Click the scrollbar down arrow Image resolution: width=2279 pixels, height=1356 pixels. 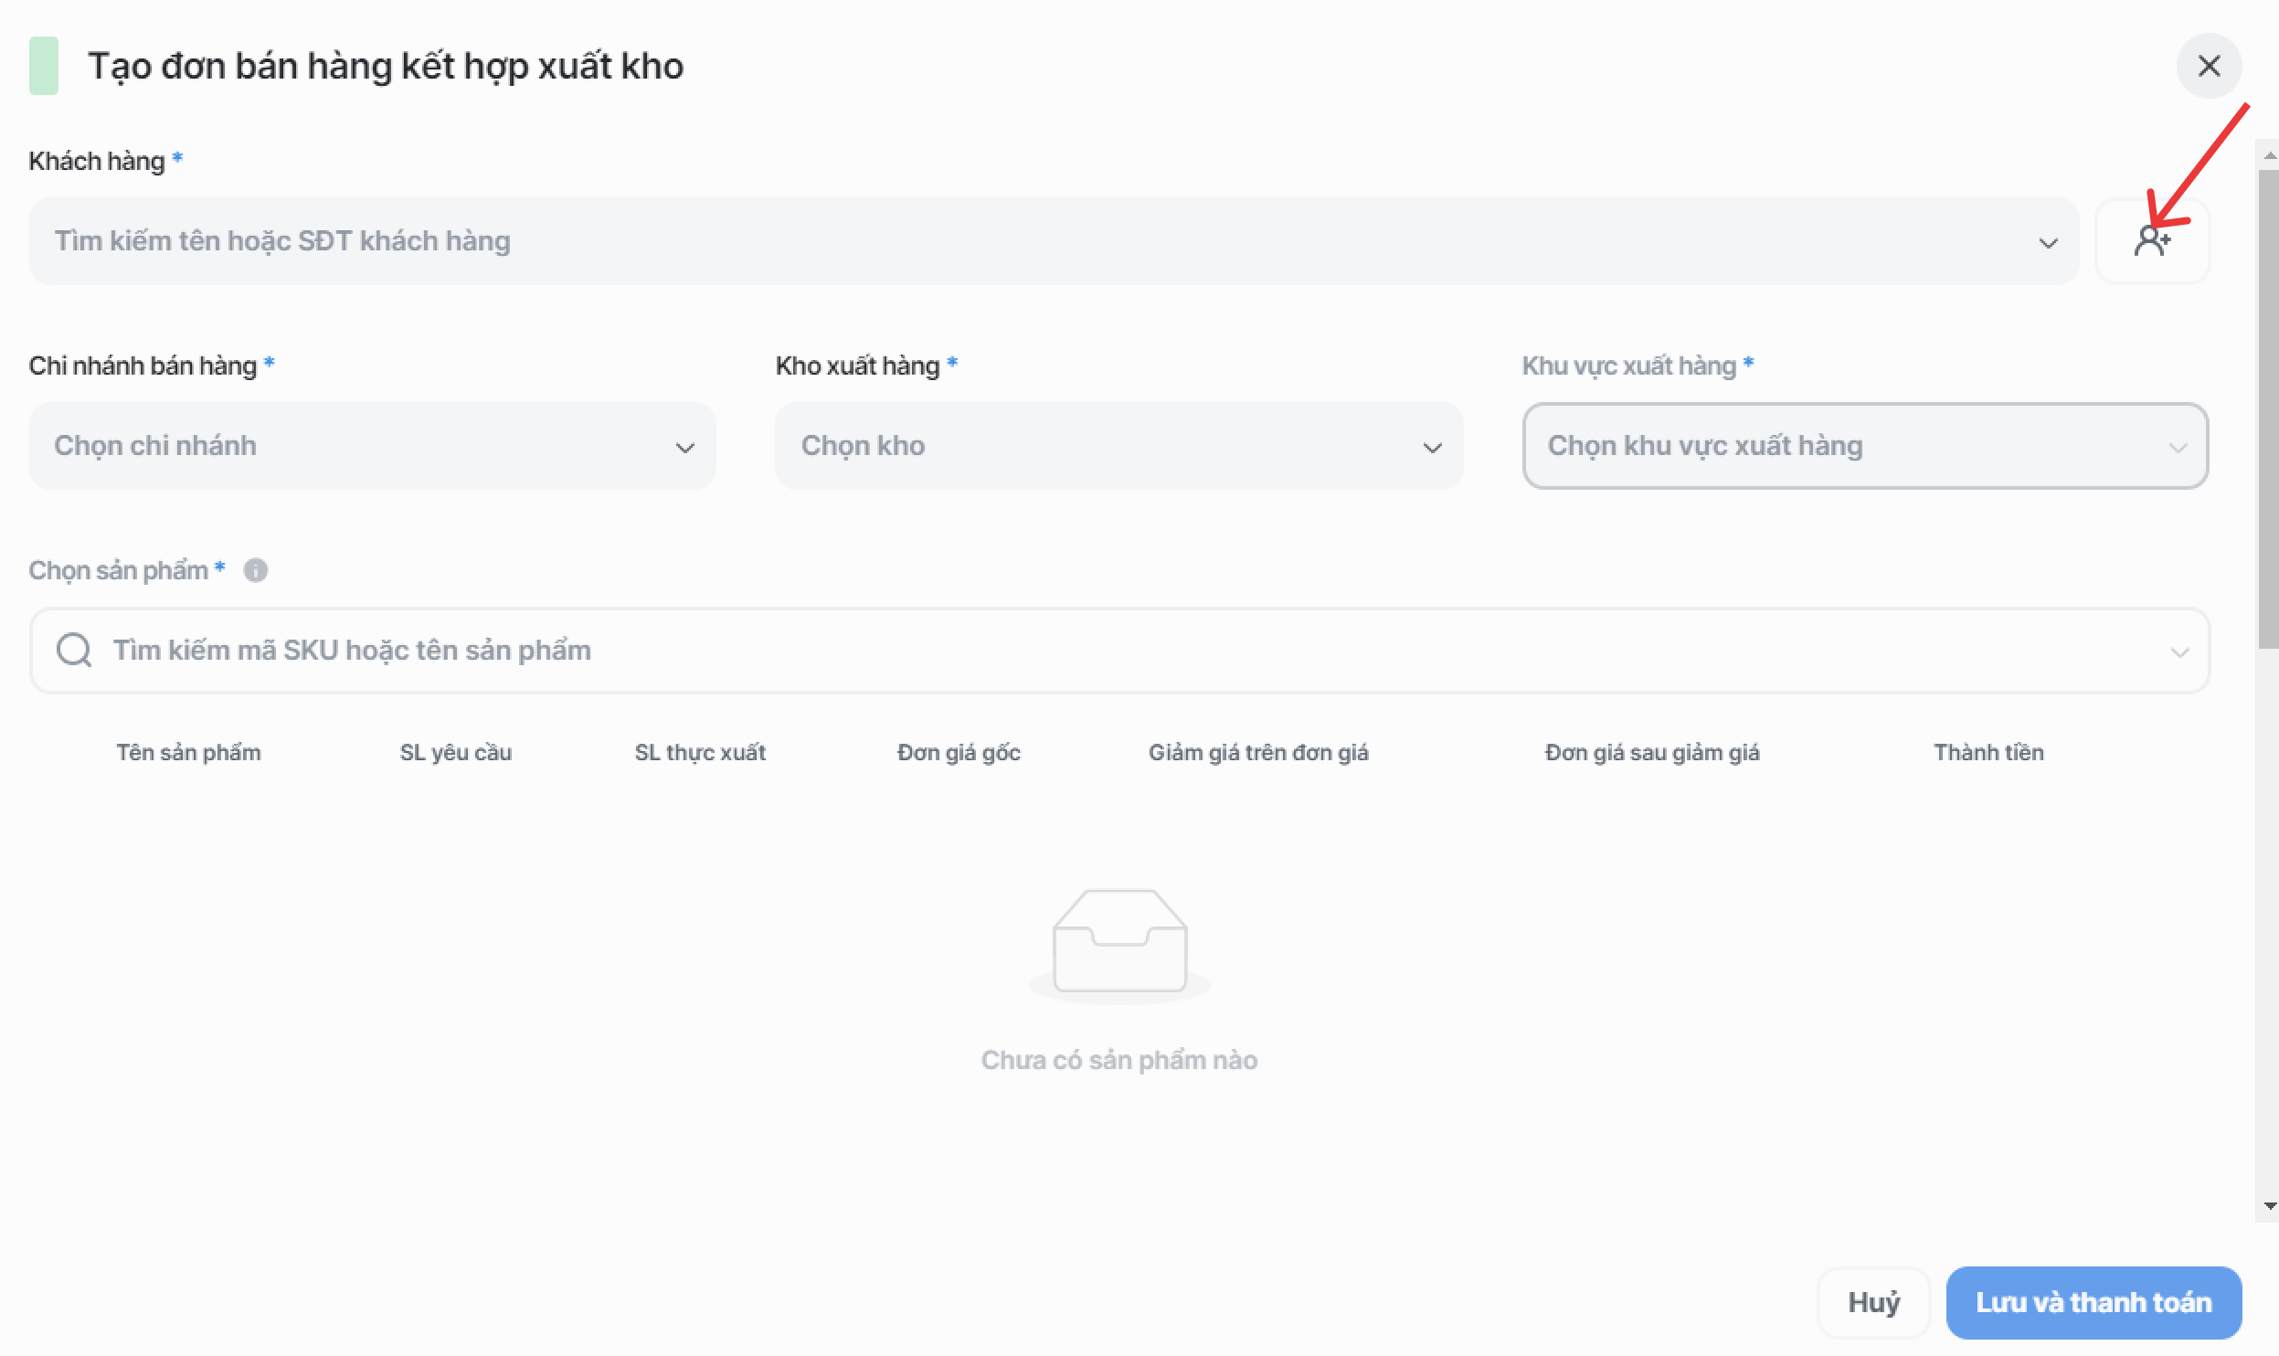coord(2270,1206)
